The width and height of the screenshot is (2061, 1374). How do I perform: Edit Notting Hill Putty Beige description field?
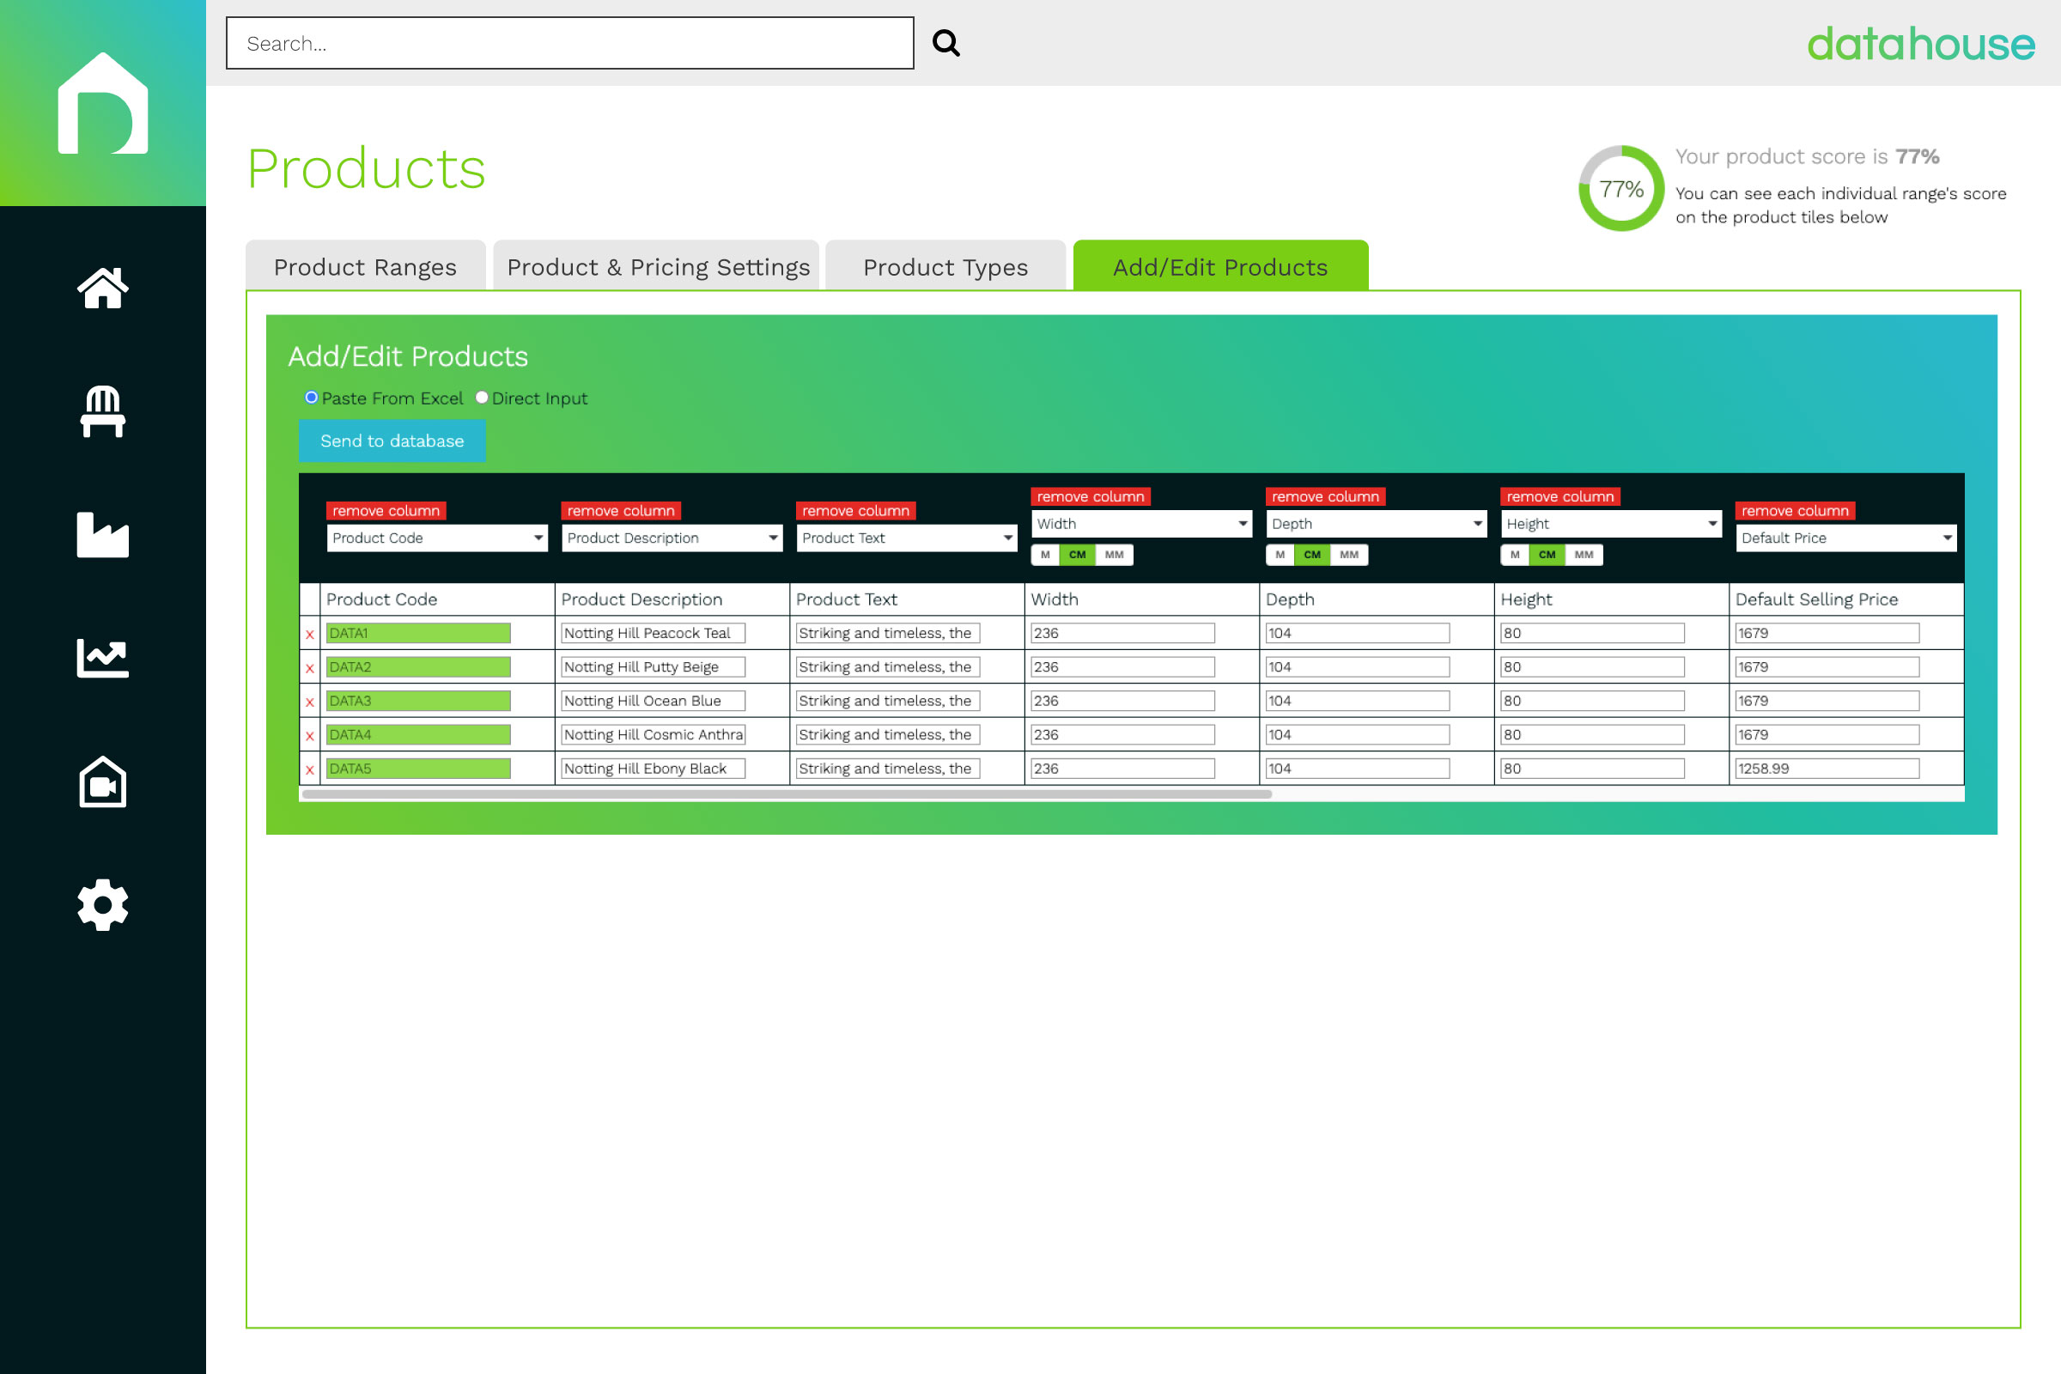[654, 667]
